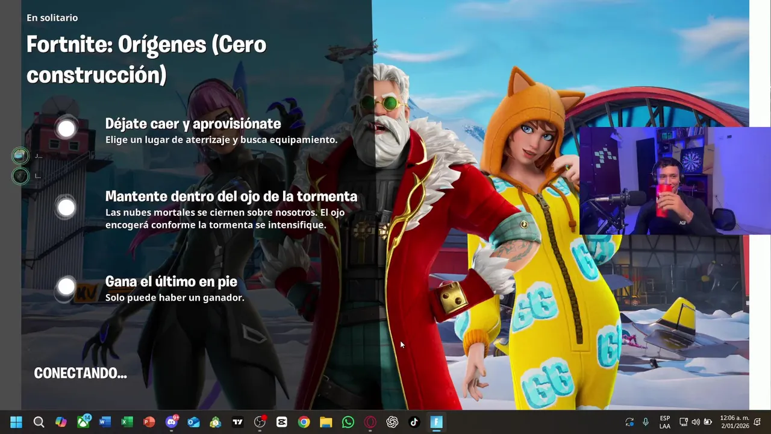Click the microphone tray icon
771x434 pixels.
point(646,422)
